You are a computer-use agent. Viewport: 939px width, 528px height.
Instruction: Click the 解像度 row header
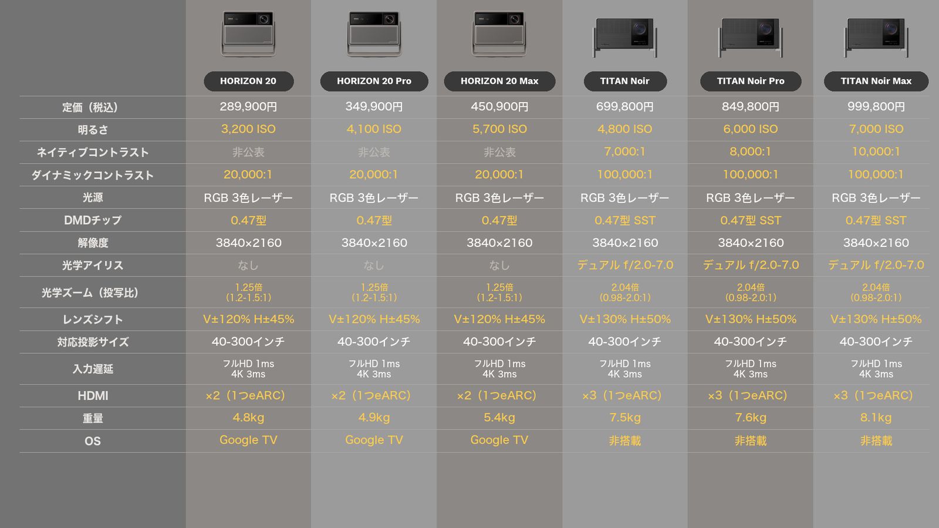93,243
